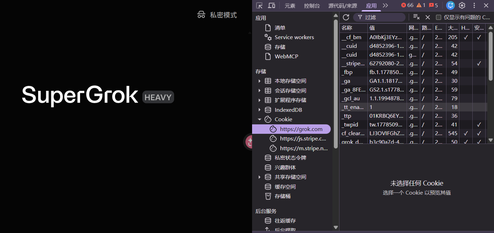Select the inspect element picker icon

point(259,5)
